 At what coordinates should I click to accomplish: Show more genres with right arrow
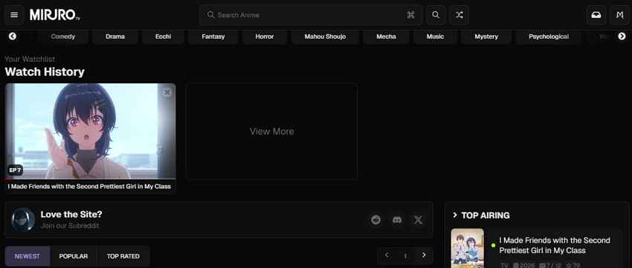622,36
